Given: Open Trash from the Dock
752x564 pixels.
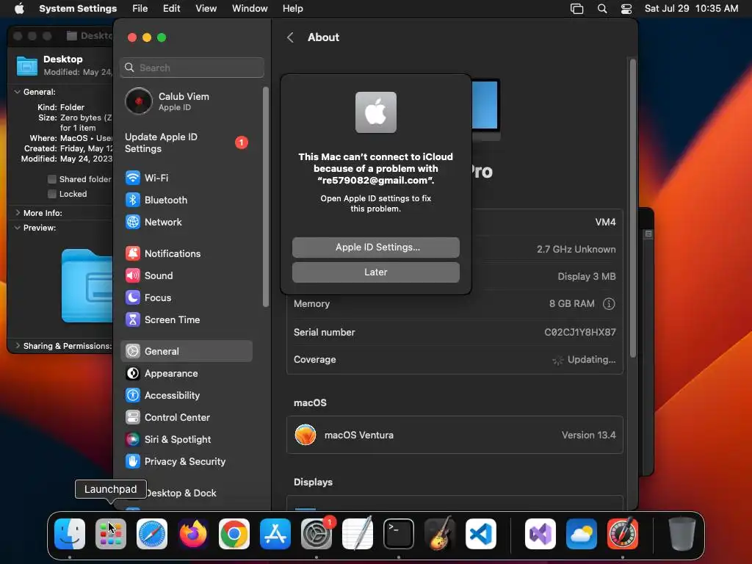Looking at the screenshot, I should click(x=682, y=534).
